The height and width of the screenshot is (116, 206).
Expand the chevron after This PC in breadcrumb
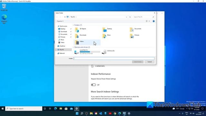tap(76, 17)
